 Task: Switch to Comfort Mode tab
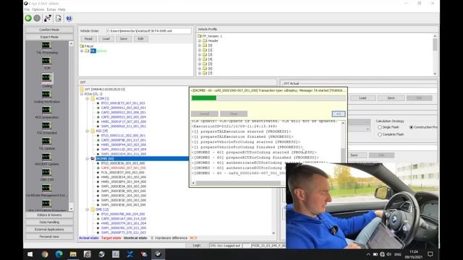[x=49, y=30]
